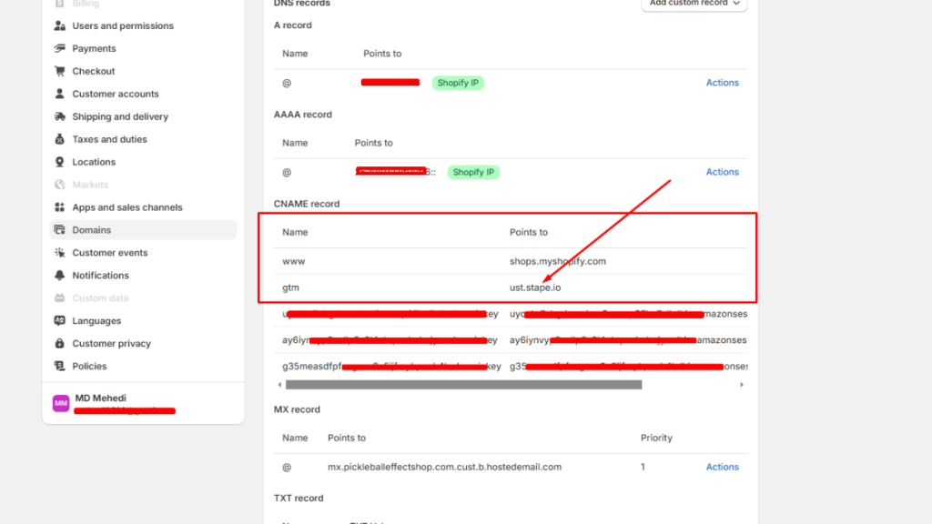This screenshot has width=932, height=524.
Task: Click the Shopify IP badge in AAAA record
Action: point(473,172)
